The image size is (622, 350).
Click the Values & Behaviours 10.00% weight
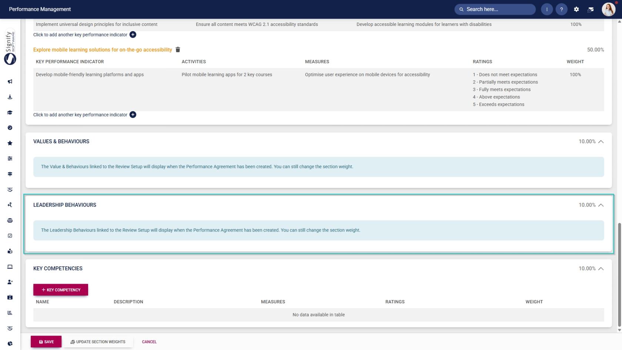tap(587, 141)
